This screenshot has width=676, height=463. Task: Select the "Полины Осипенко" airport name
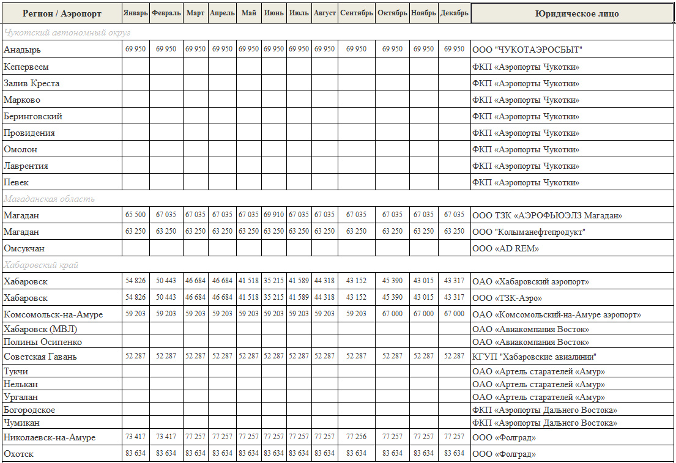pyautogui.click(x=43, y=342)
